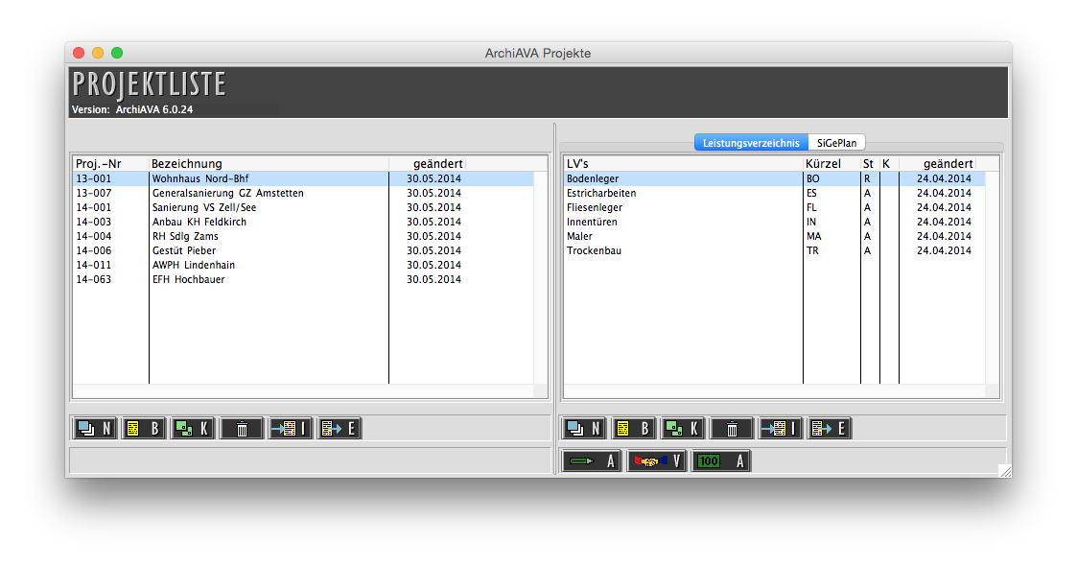Select the Innentüren LV row
The height and width of the screenshot is (566, 1077).
774,222
